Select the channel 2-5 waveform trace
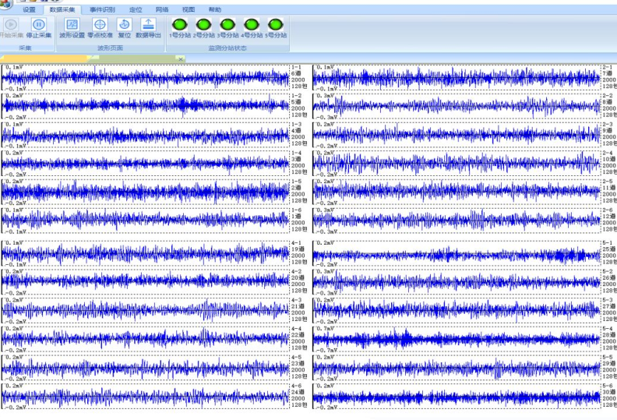617x420 pixels. pos(457,192)
